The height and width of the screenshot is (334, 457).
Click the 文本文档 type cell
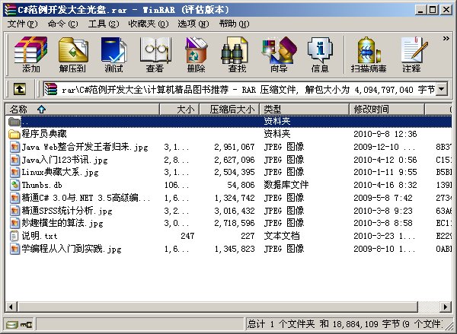click(x=282, y=236)
